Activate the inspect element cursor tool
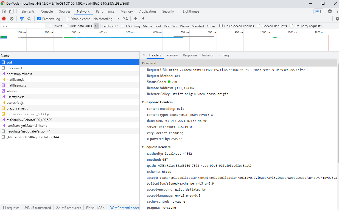339x210 pixels. click(4, 11)
